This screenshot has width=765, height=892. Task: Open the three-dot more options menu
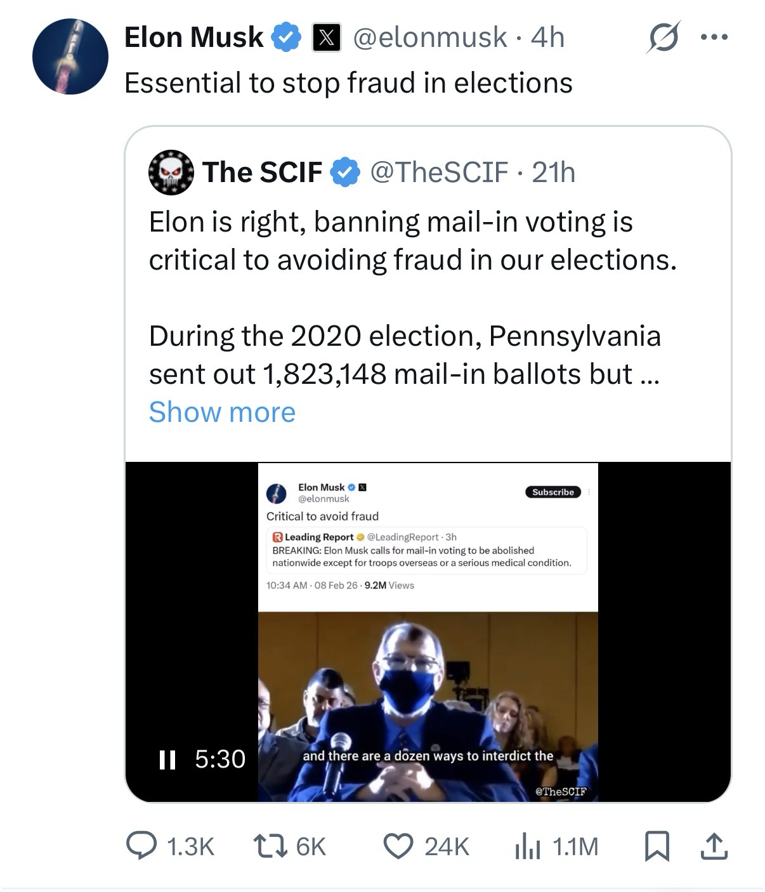[714, 37]
